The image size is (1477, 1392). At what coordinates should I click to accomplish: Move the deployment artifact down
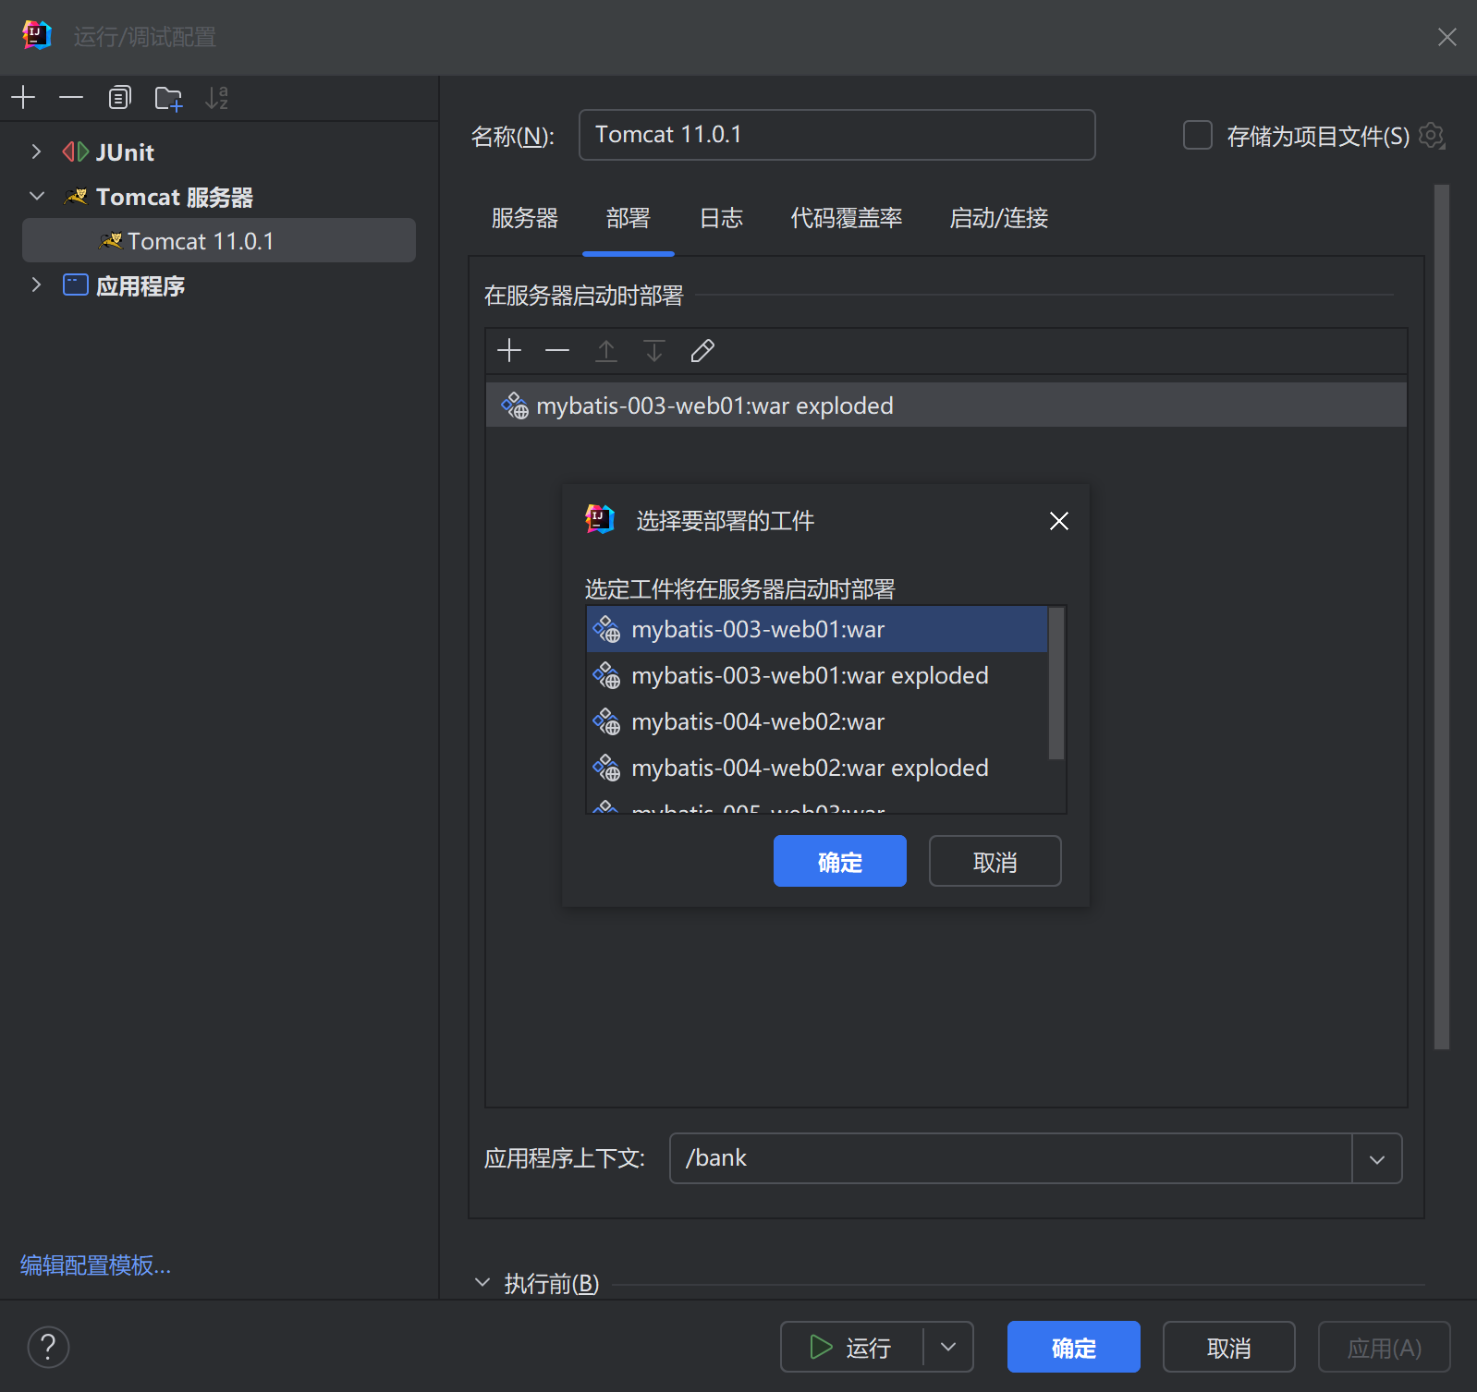point(654,351)
